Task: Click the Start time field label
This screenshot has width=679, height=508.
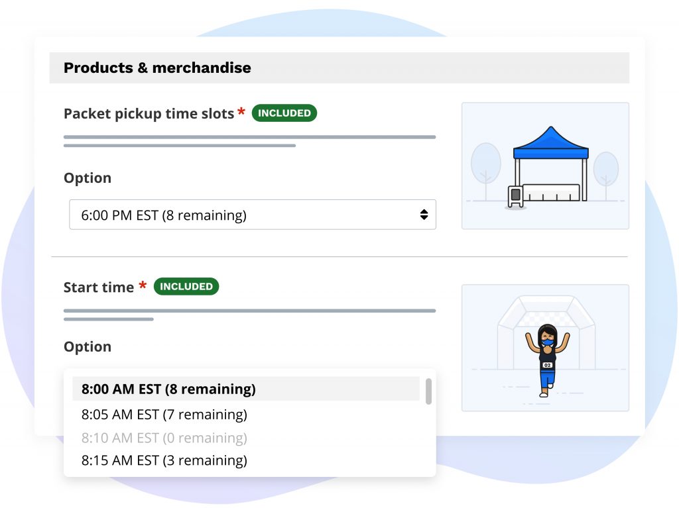Action: point(99,287)
